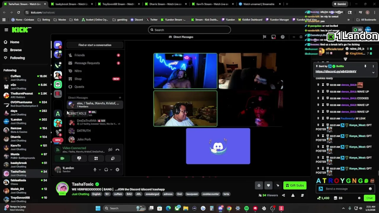Click the heart follow button
This screenshot has height=213, width=379.
268,185
